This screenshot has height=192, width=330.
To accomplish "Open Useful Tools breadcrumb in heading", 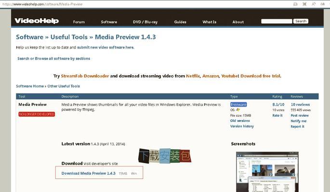I will [69, 37].
